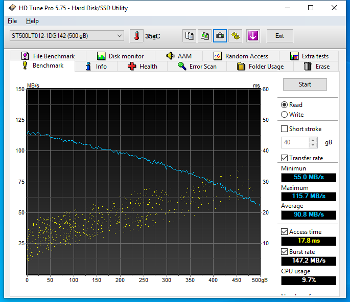Enable the Short stroke checkbox
The image size is (350, 302).
pyautogui.click(x=285, y=129)
